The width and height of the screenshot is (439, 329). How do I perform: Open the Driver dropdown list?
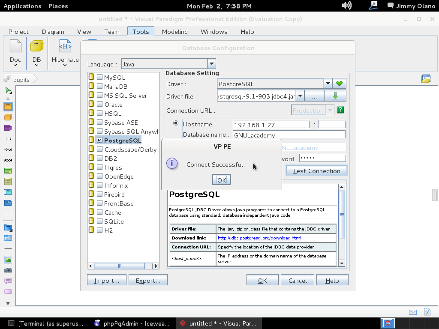click(x=328, y=84)
